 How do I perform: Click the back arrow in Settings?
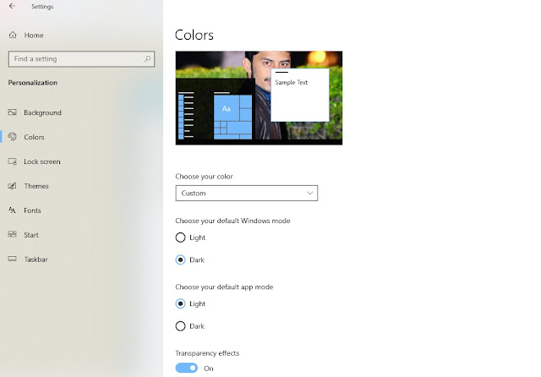(x=12, y=6)
